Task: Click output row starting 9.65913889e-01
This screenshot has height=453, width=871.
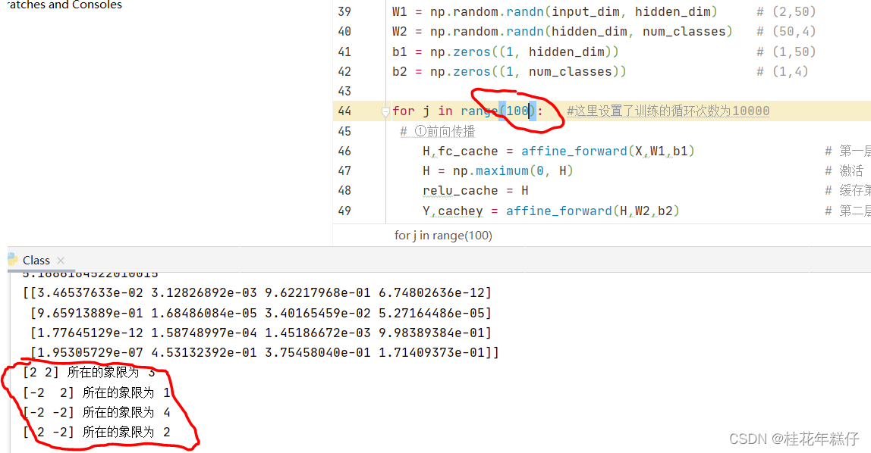Action: [x=261, y=314]
